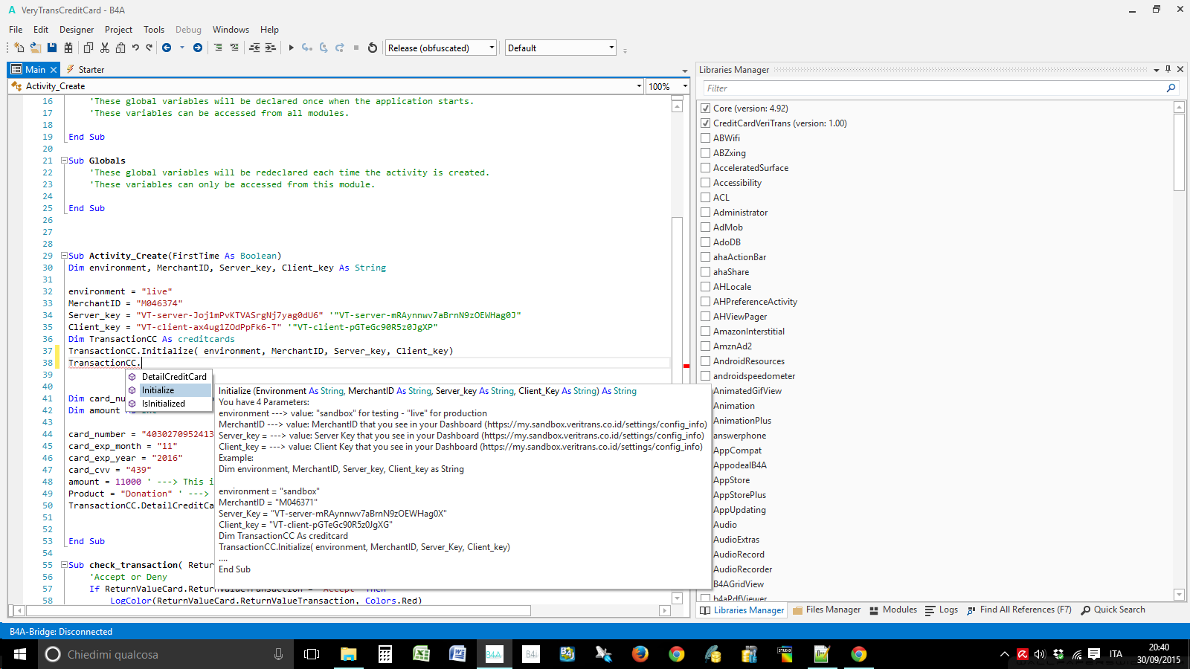Open the Default build configuration dropdown

561,48
